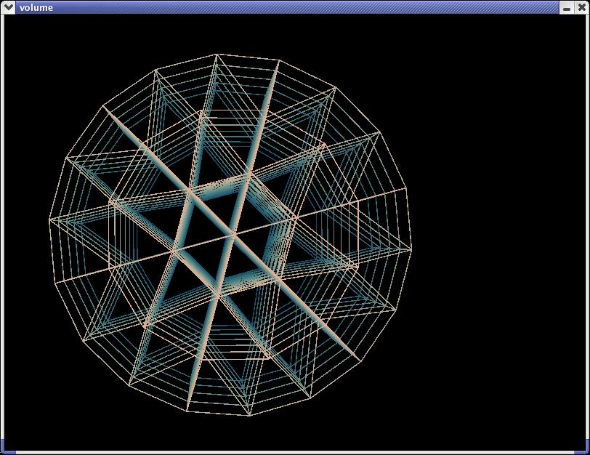Image resolution: width=590 pixels, height=455 pixels.
Task: Click the topmost vertex of the wireframe
Action: (x=217, y=54)
